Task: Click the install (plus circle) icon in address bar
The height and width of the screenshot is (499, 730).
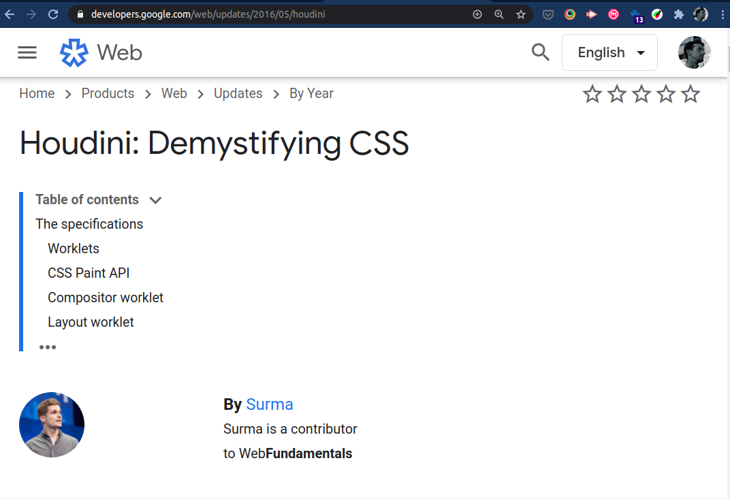Action: click(477, 14)
